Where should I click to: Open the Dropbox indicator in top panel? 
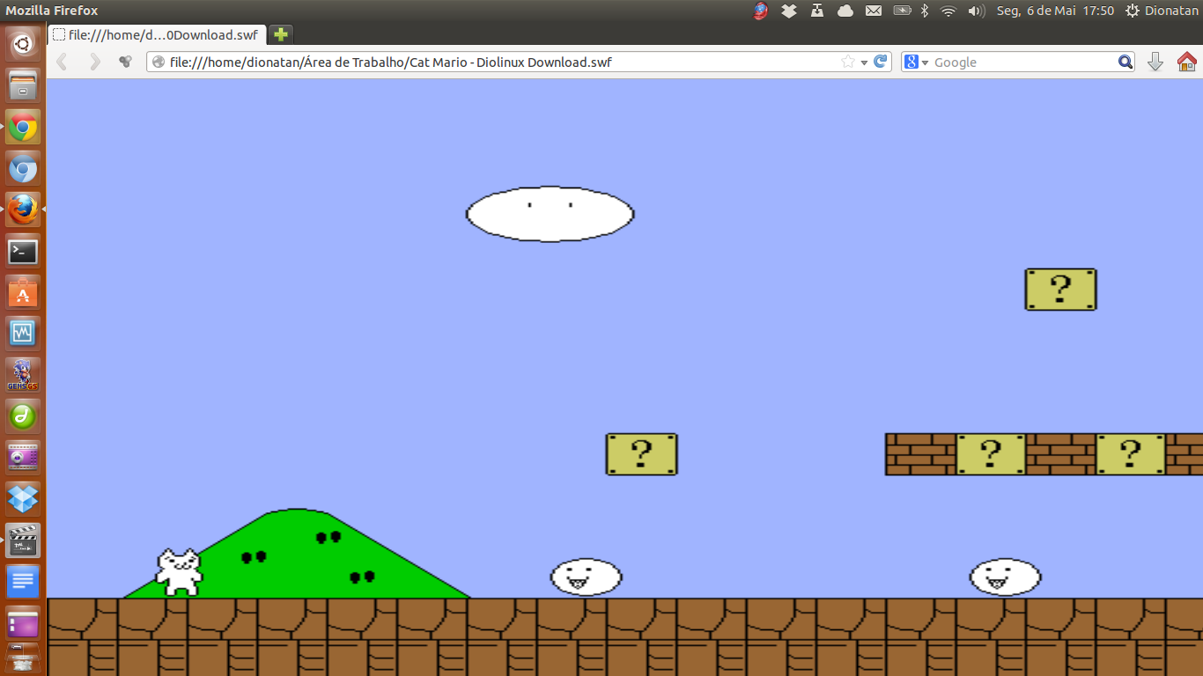coord(789,11)
